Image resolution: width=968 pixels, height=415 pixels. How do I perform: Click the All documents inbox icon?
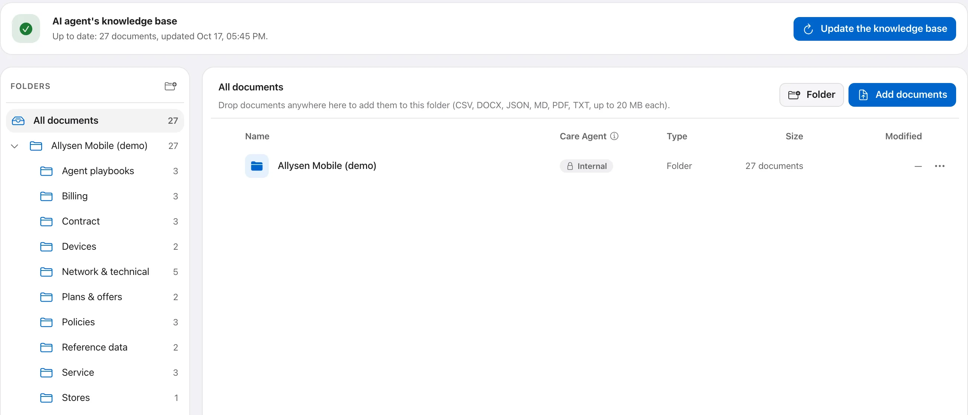(x=18, y=120)
